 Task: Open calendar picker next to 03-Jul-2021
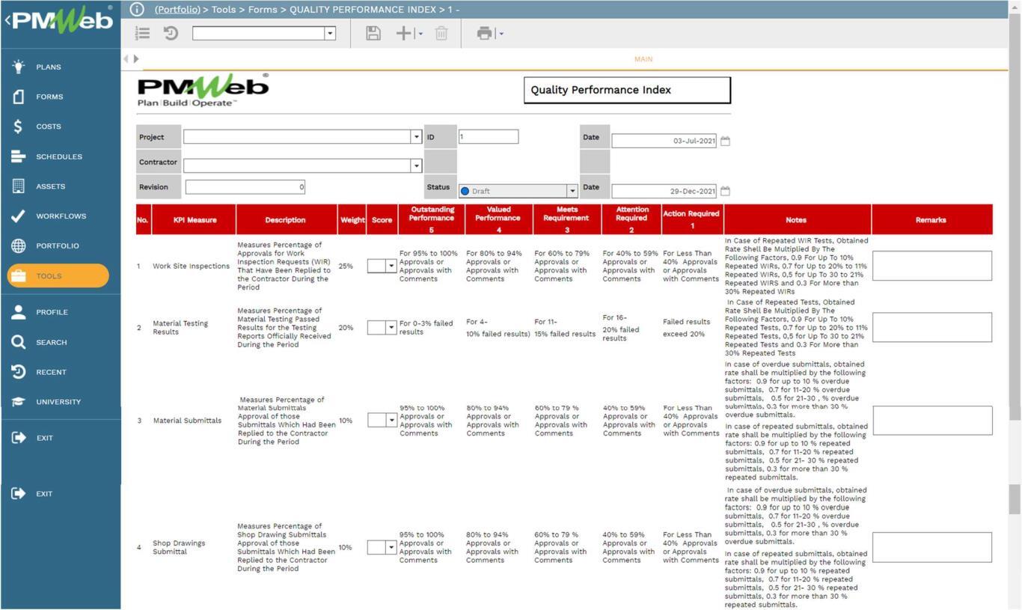click(725, 141)
